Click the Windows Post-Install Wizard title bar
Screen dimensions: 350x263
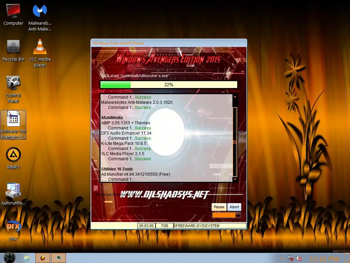pos(169,43)
